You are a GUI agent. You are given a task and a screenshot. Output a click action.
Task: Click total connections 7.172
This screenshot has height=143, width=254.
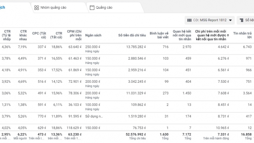tap(187, 134)
